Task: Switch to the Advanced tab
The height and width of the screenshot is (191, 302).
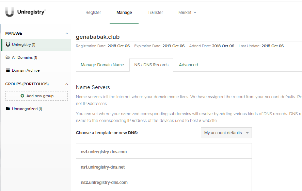Action: 188,65
